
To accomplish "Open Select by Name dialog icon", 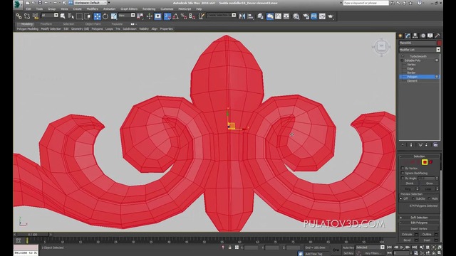I will coord(71,16).
